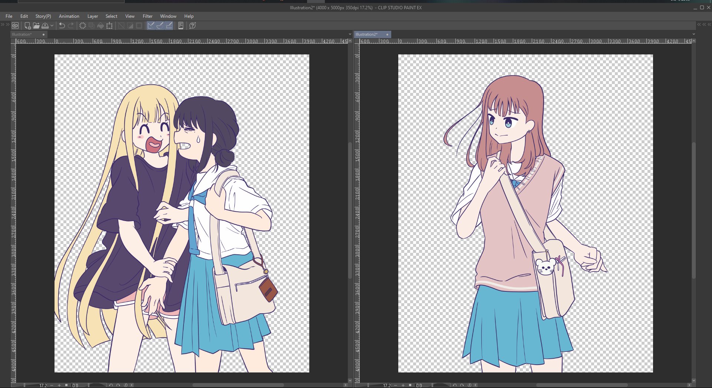Open the Filter menu

147,16
